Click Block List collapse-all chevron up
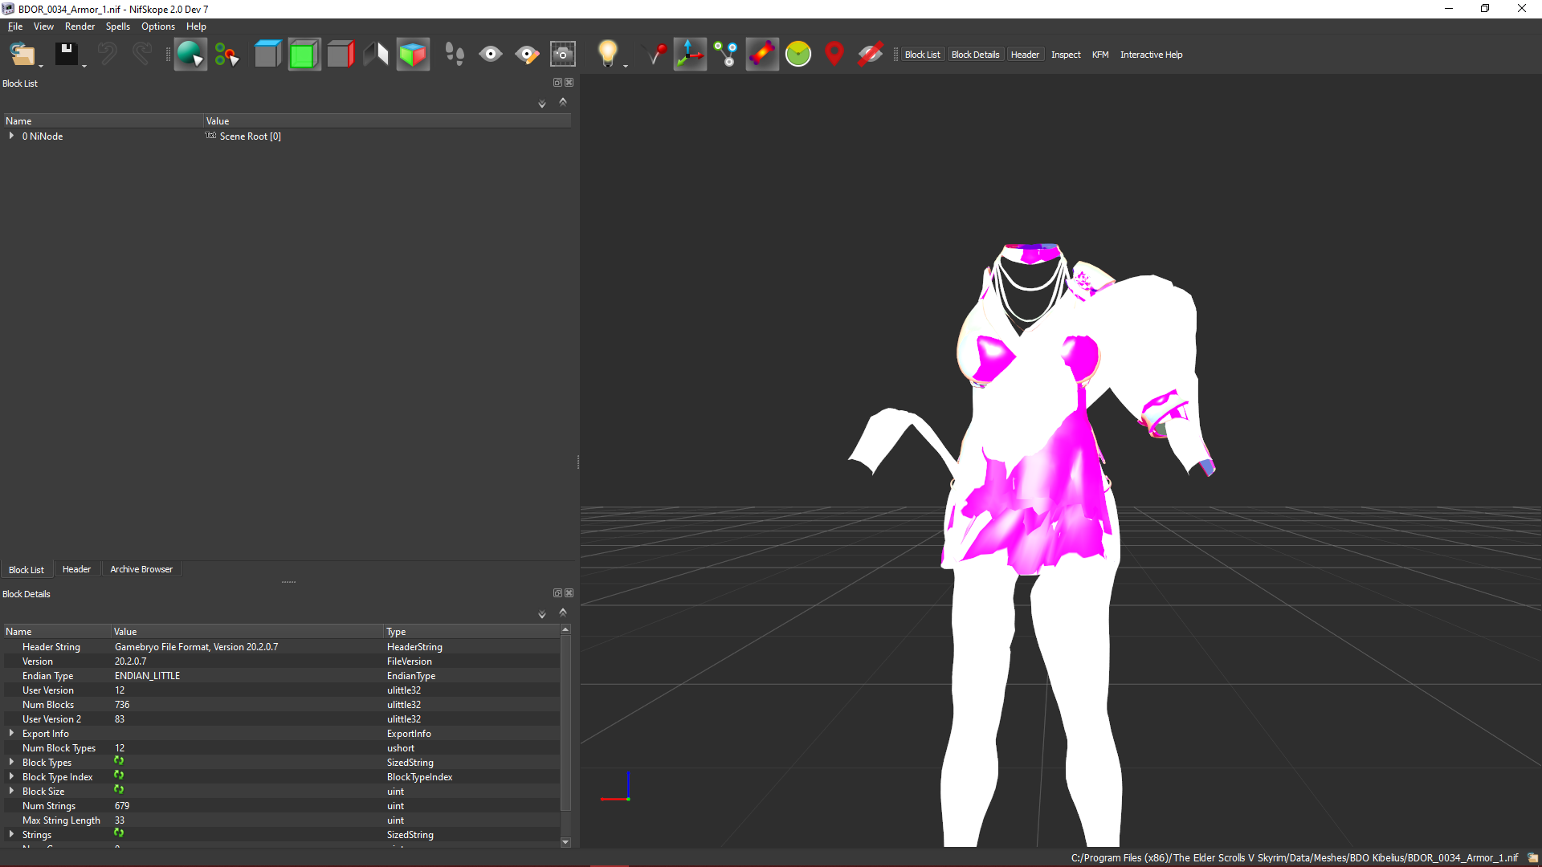Screen dimensions: 1542x867 coord(563,102)
